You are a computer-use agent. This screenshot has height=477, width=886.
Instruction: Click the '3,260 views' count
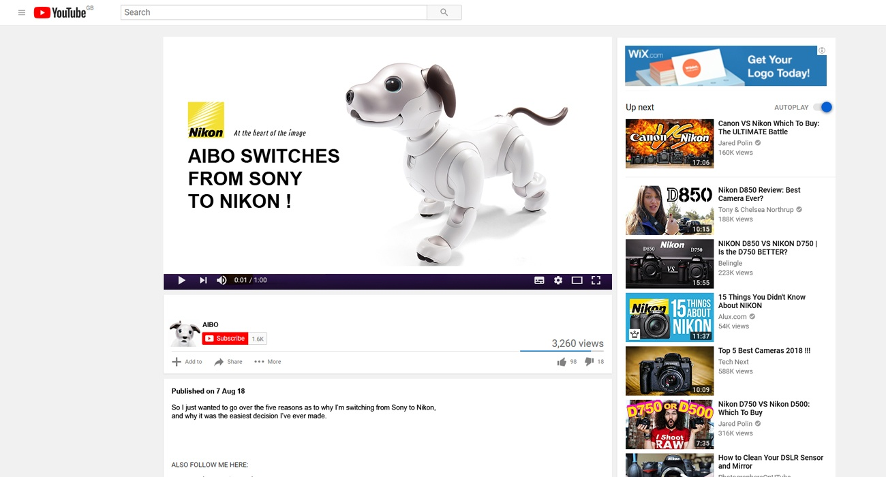(578, 343)
